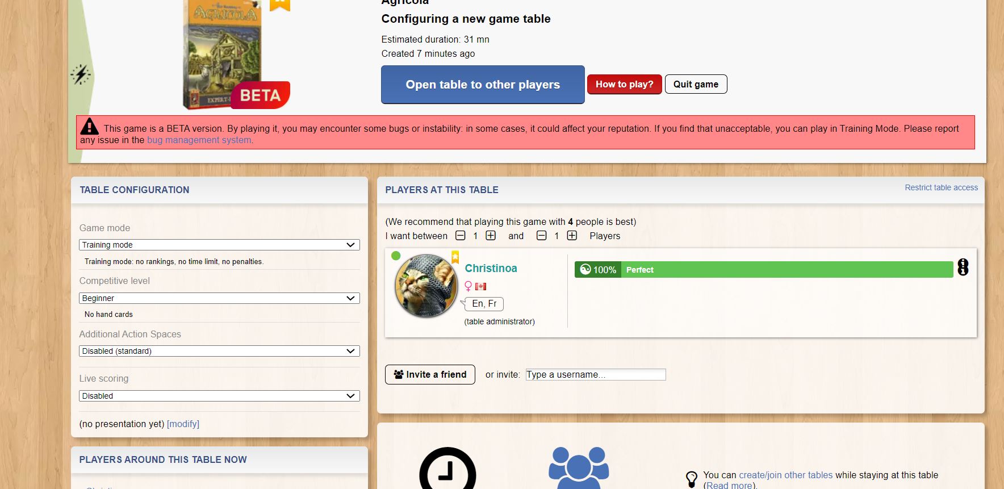Open the bug management system link
The width and height of the screenshot is (1004, 489).
pyautogui.click(x=199, y=140)
